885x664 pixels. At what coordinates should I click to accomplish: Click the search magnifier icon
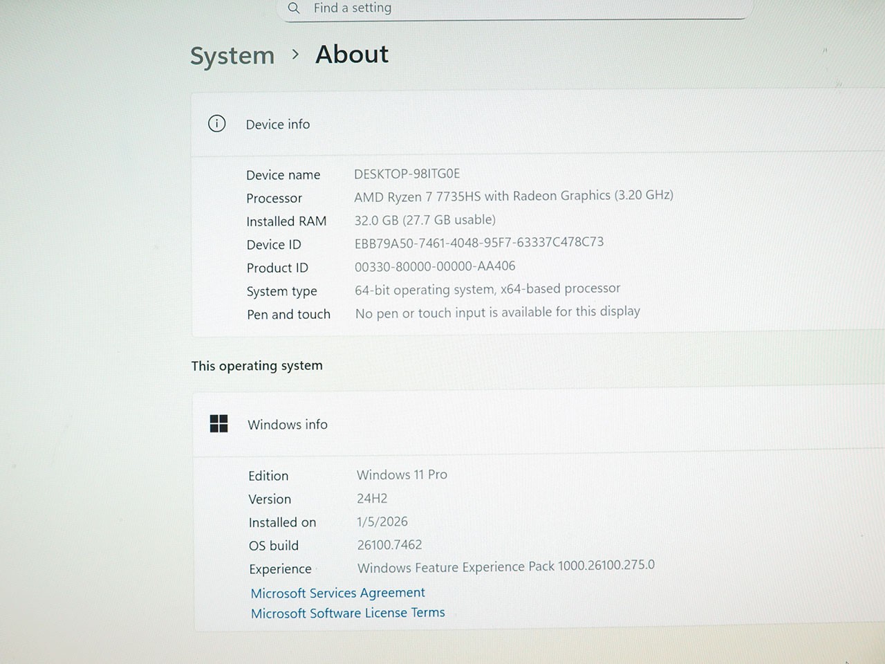294,8
